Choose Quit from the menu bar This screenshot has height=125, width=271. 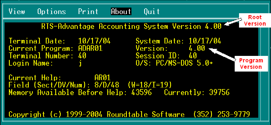[152, 12]
